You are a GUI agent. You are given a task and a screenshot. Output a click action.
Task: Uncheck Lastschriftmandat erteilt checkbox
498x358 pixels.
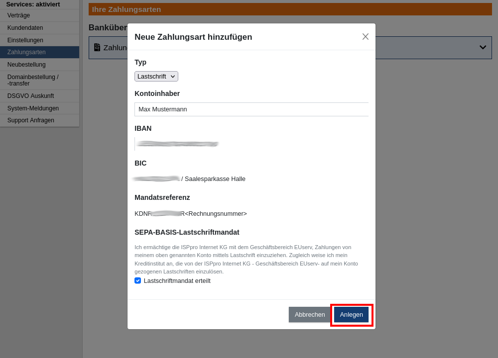click(x=138, y=280)
